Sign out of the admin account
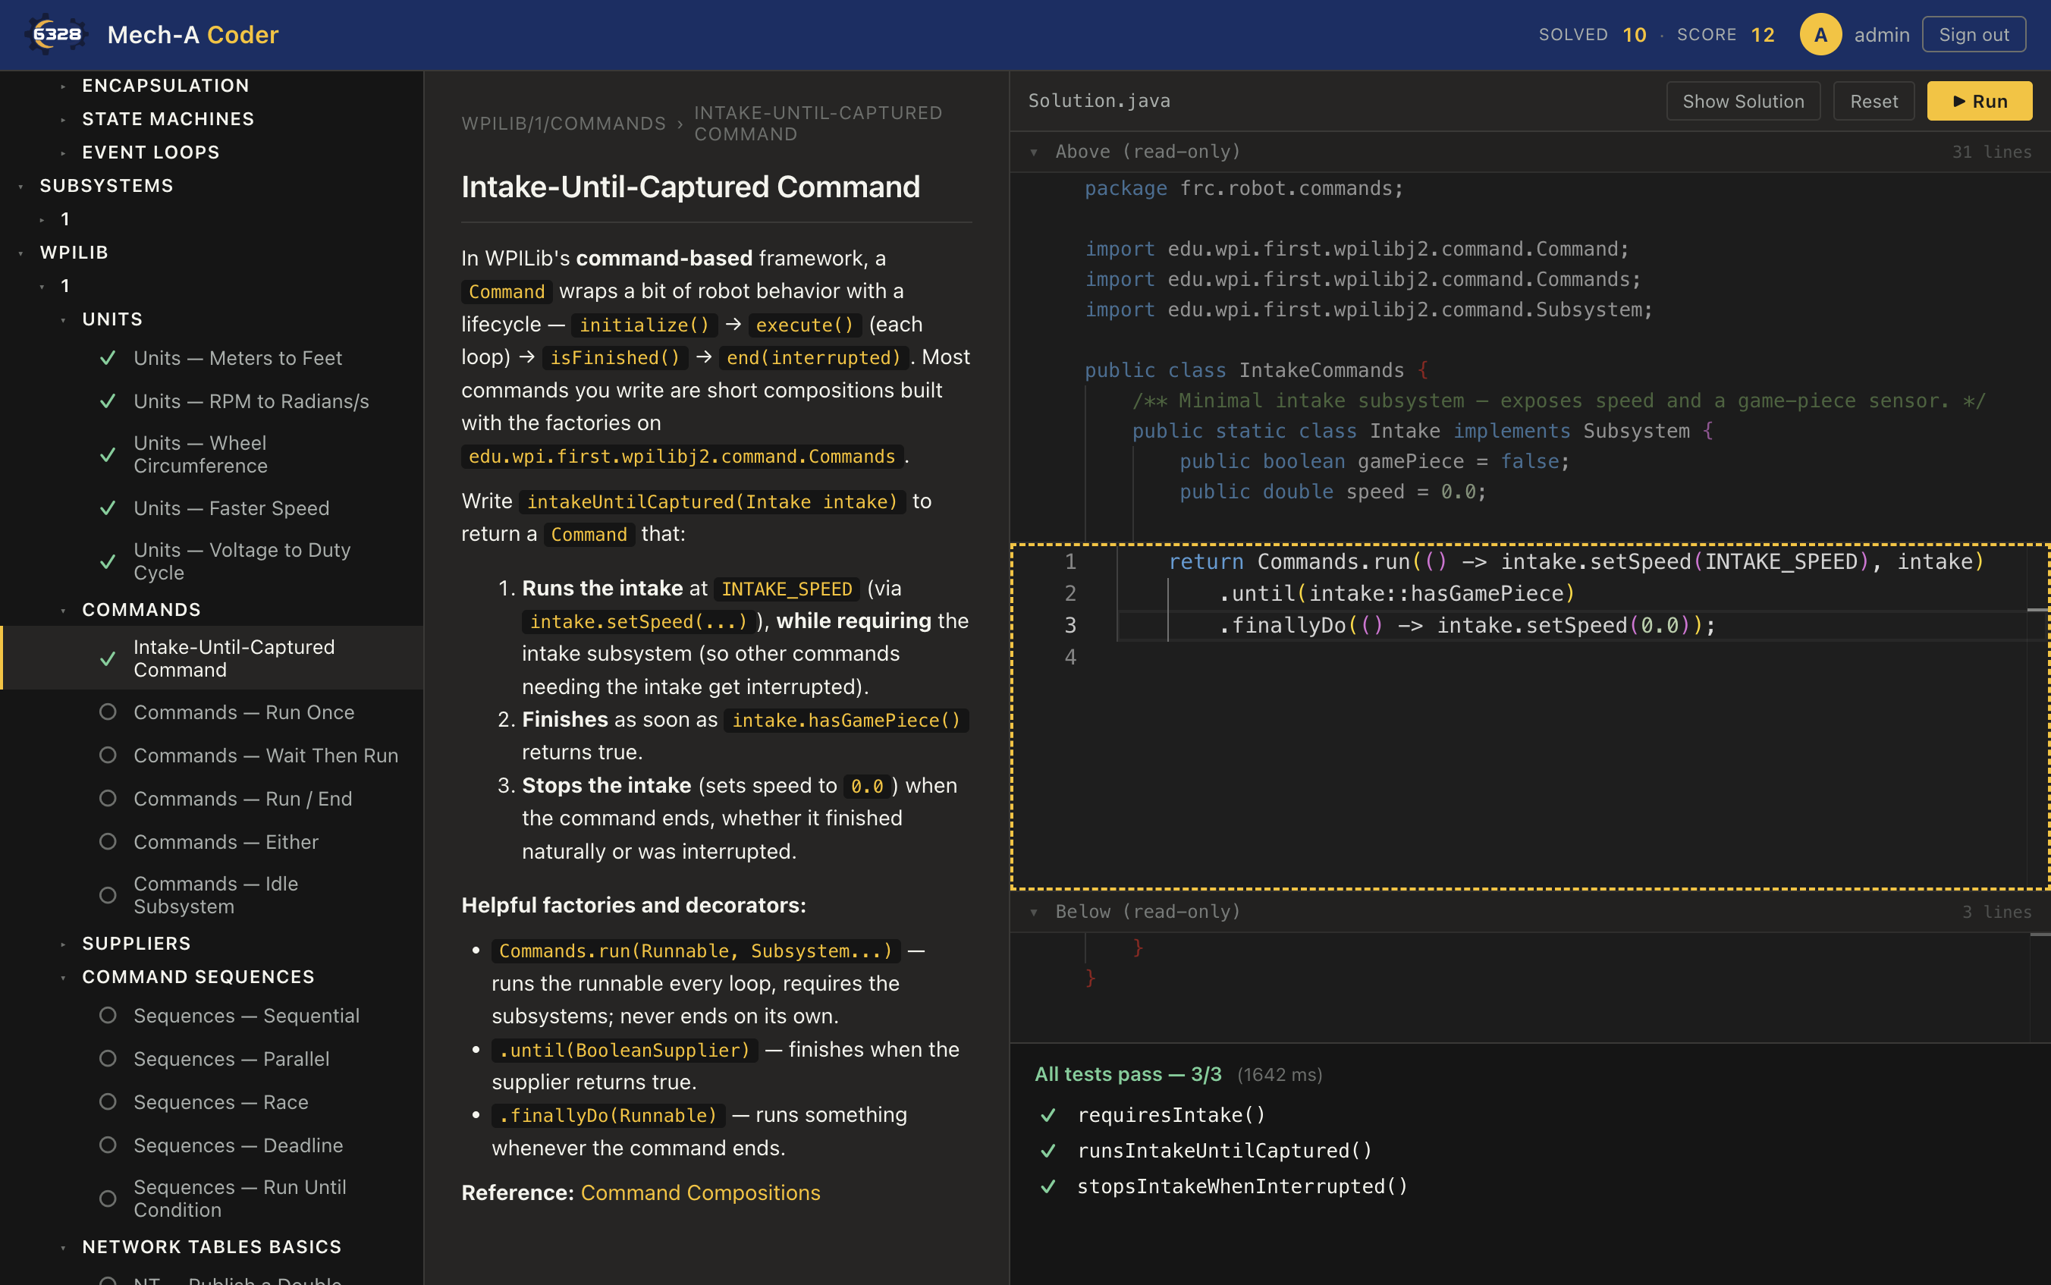 (1974, 35)
